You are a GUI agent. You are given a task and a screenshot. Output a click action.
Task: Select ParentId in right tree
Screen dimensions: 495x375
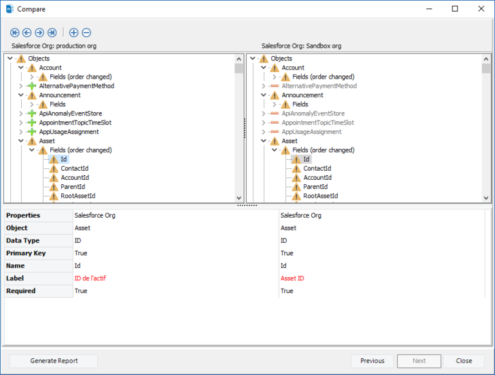(x=315, y=187)
